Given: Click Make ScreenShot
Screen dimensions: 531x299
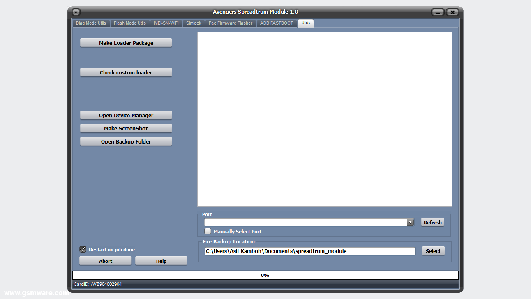Looking at the screenshot, I should point(126,128).
